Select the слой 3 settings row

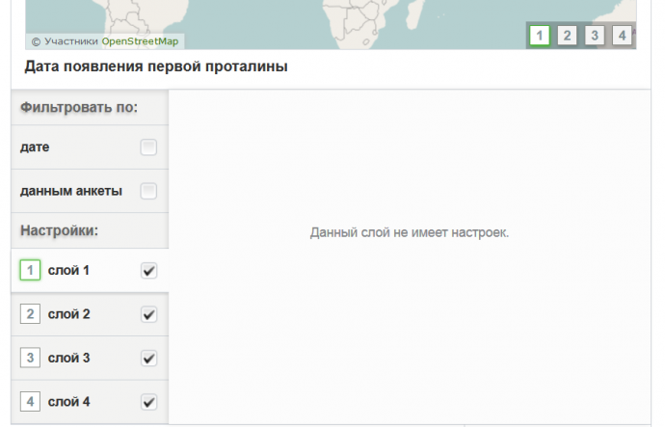pyautogui.click(x=90, y=358)
